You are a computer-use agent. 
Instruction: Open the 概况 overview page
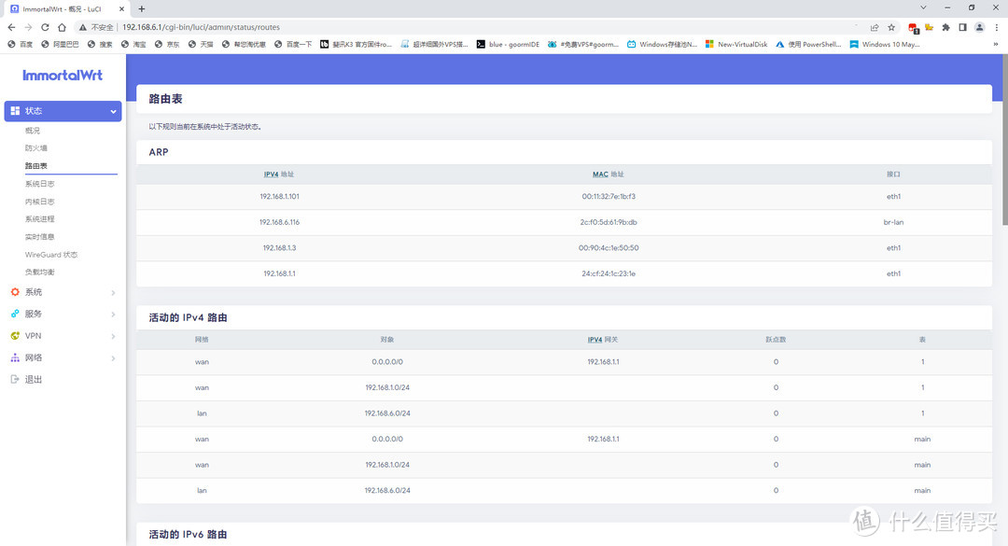pyautogui.click(x=32, y=131)
